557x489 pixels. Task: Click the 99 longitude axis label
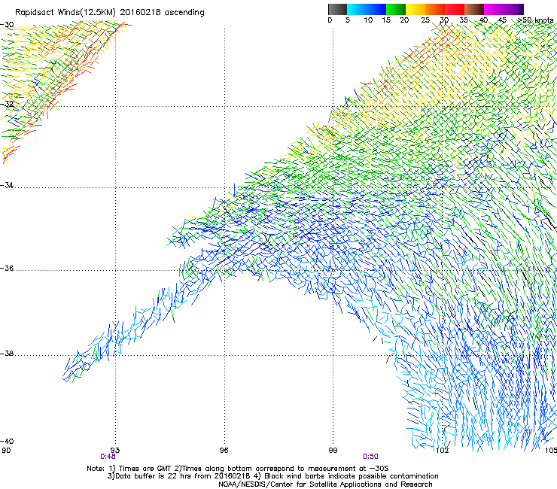tap(333, 451)
